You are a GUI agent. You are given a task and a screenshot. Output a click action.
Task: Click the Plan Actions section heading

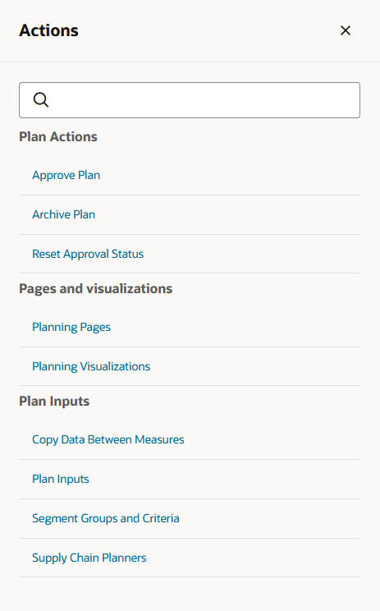(x=58, y=137)
